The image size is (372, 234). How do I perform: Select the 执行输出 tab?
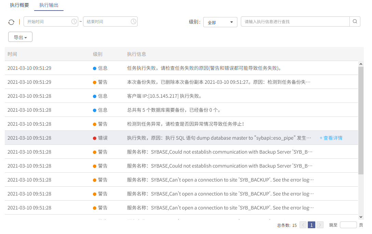click(49, 5)
